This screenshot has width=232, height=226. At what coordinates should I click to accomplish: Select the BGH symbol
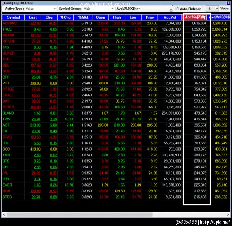click(6, 191)
